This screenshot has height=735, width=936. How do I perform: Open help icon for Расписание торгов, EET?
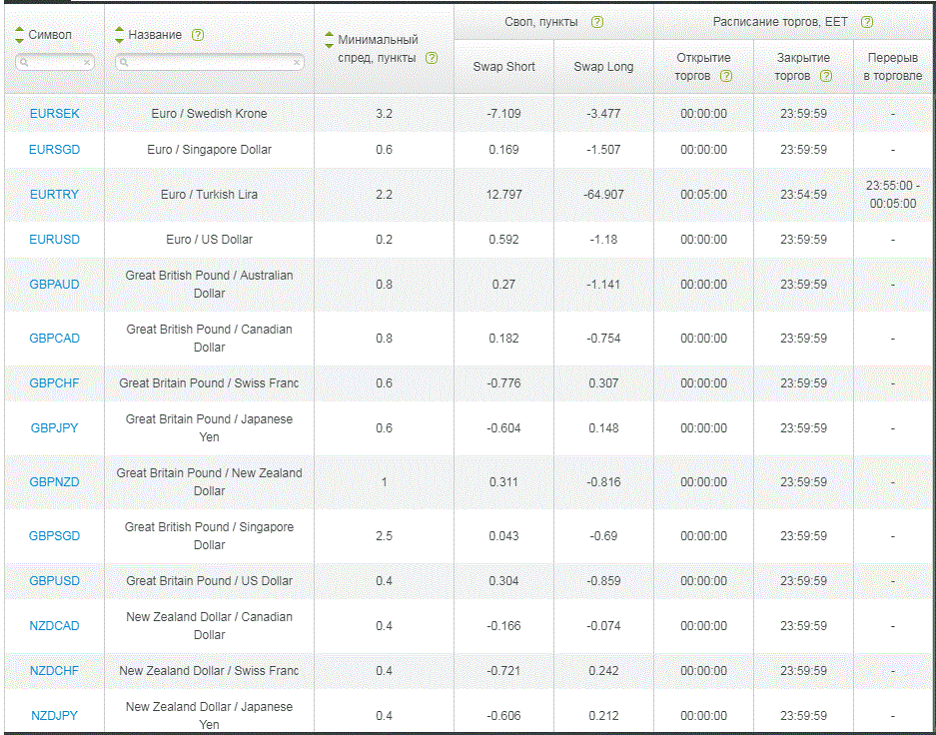click(866, 21)
